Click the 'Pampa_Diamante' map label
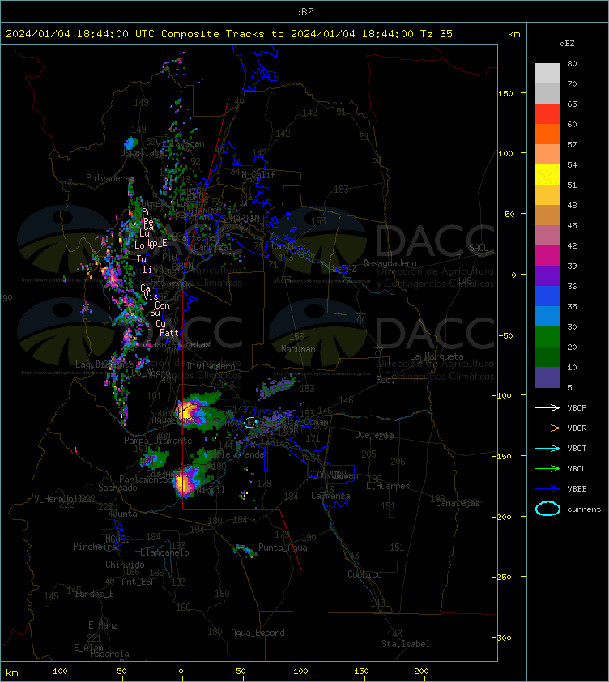 158,441
